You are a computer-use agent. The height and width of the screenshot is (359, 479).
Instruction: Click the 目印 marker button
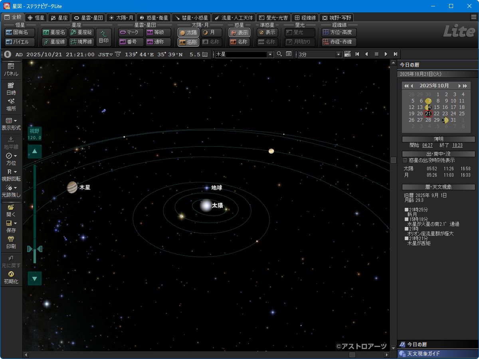[104, 37]
